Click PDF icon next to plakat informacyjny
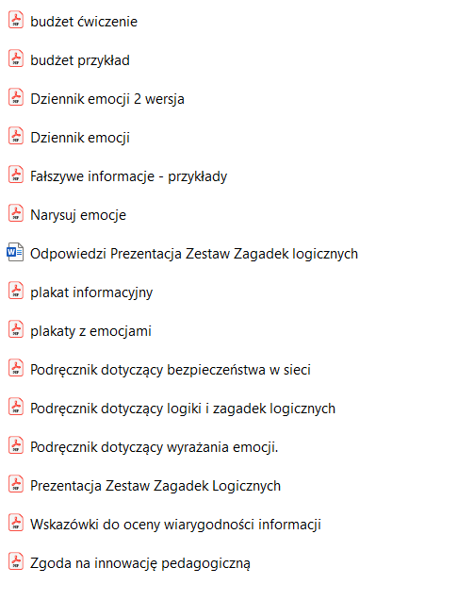Viewport: 474px width, 601px height. pyautogui.click(x=16, y=291)
